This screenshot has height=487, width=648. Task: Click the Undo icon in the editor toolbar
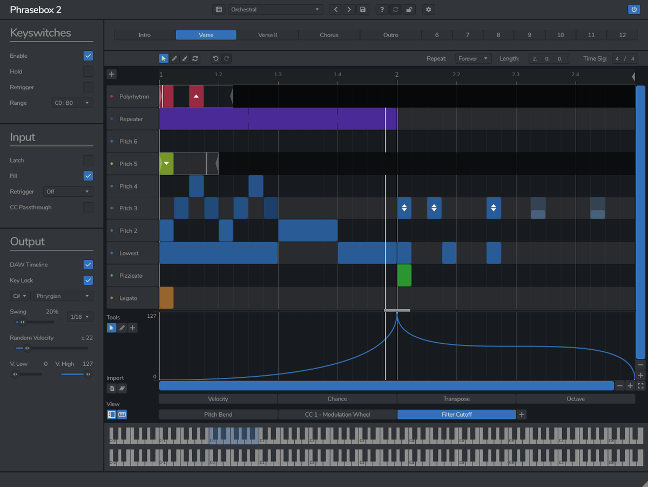pos(215,58)
